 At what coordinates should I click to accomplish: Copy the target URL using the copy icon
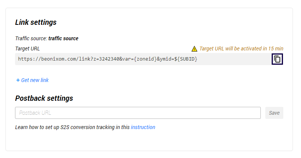coord(277,59)
